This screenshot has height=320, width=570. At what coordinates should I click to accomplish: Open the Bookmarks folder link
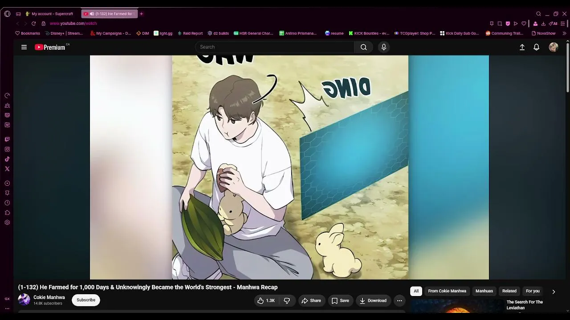(28, 33)
